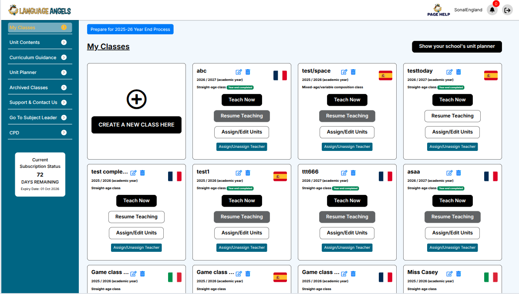Resume Teaching for test comple... class
Image resolution: width=519 pixels, height=294 pixels.
[136, 217]
